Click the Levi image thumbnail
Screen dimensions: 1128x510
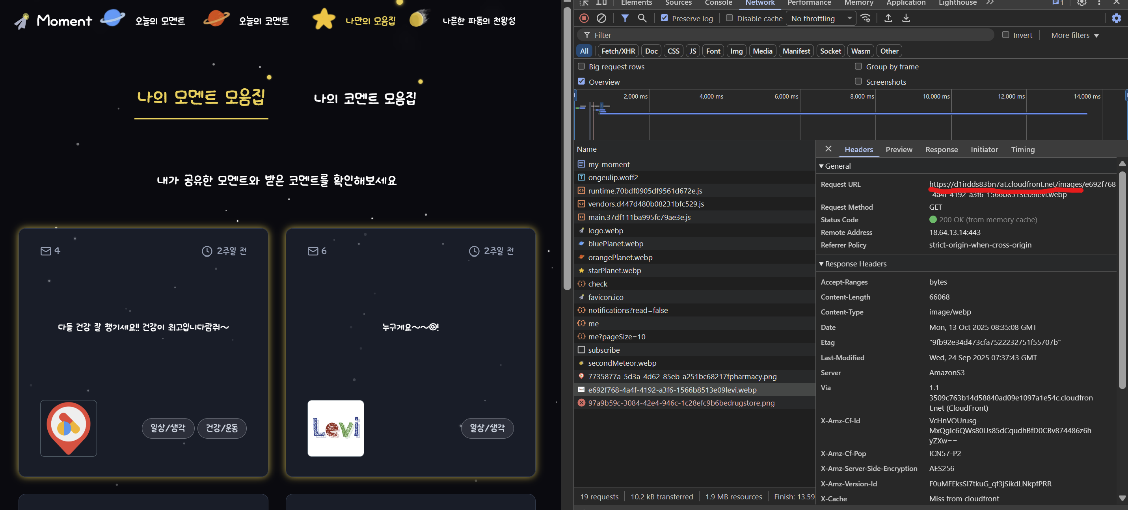point(335,428)
